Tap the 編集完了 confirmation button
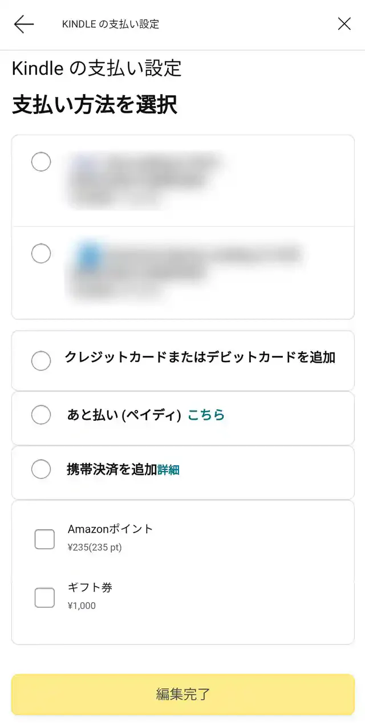The image size is (365, 723). (182, 694)
